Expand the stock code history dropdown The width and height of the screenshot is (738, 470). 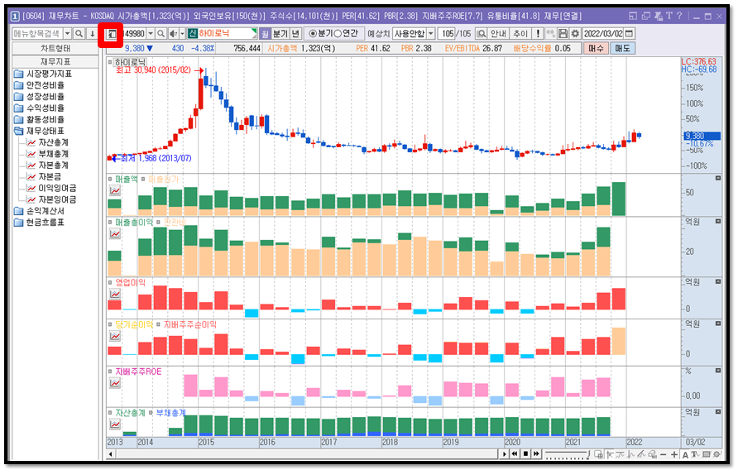tap(151, 33)
